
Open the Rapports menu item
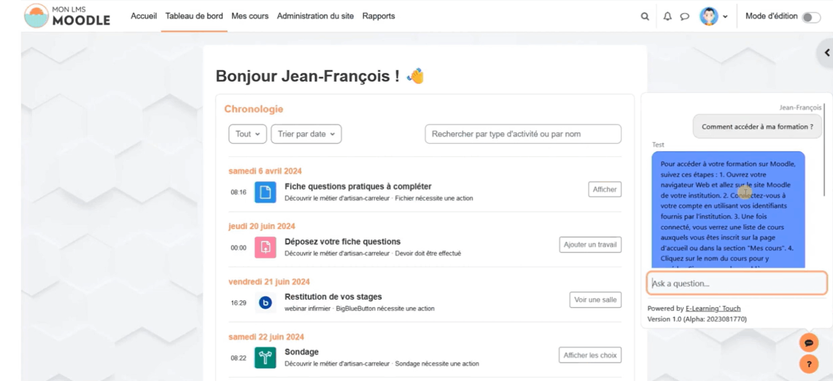tap(379, 16)
